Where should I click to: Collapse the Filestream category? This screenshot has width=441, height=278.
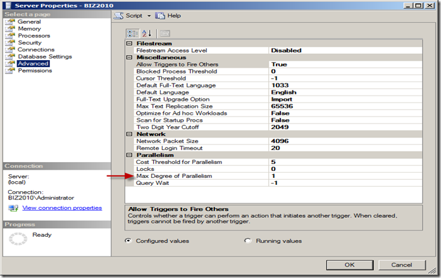pyautogui.click(x=129, y=43)
